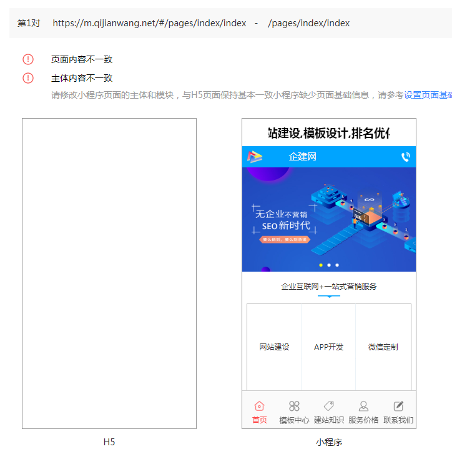This screenshot has width=452, height=459.
Task: Select the first yellow carousel dot
Action: point(321,265)
